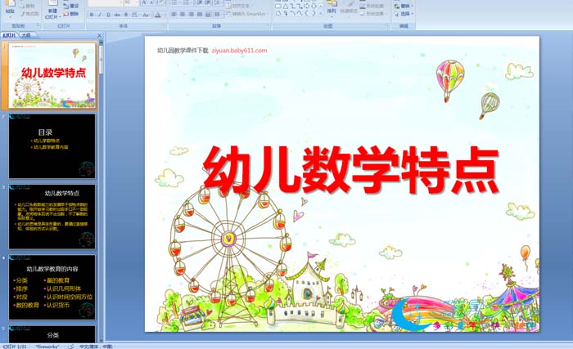The image size is (573, 349).
Task: Click the ziyuan.baby611.com link on slide
Action: [x=239, y=51]
